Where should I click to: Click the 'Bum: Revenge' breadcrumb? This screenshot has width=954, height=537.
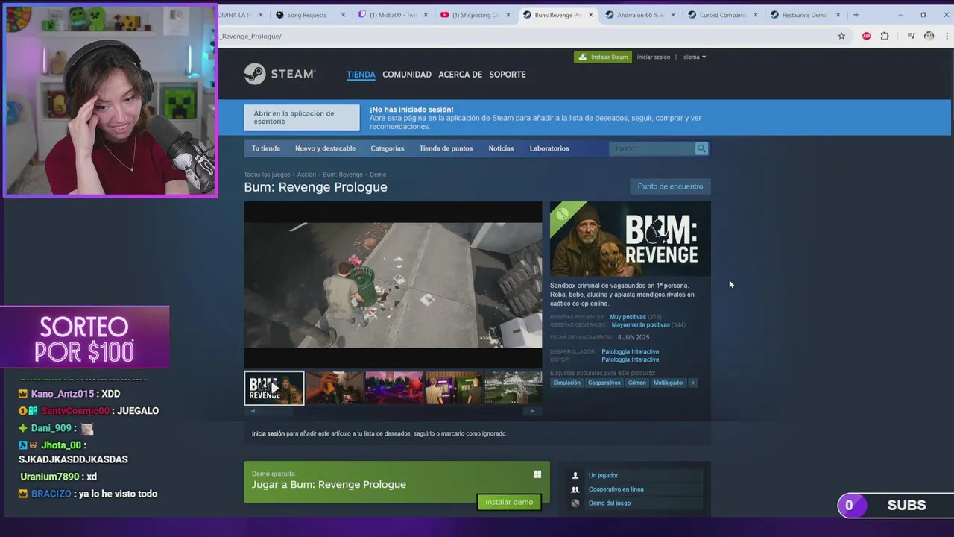click(343, 175)
